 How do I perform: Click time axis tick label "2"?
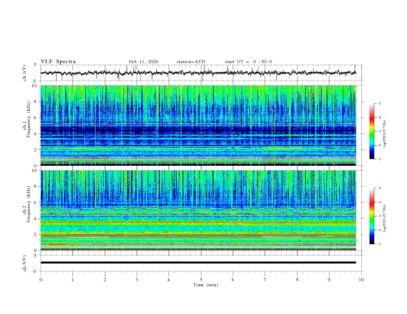(105, 280)
